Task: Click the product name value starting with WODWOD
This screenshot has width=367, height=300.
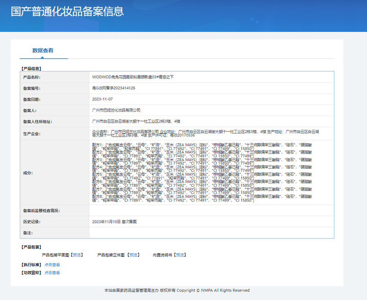Action: point(133,77)
